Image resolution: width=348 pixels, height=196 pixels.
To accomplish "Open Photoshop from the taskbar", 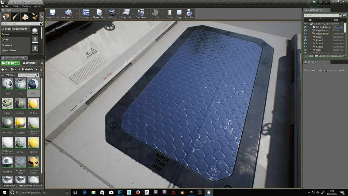I will tap(120, 192).
